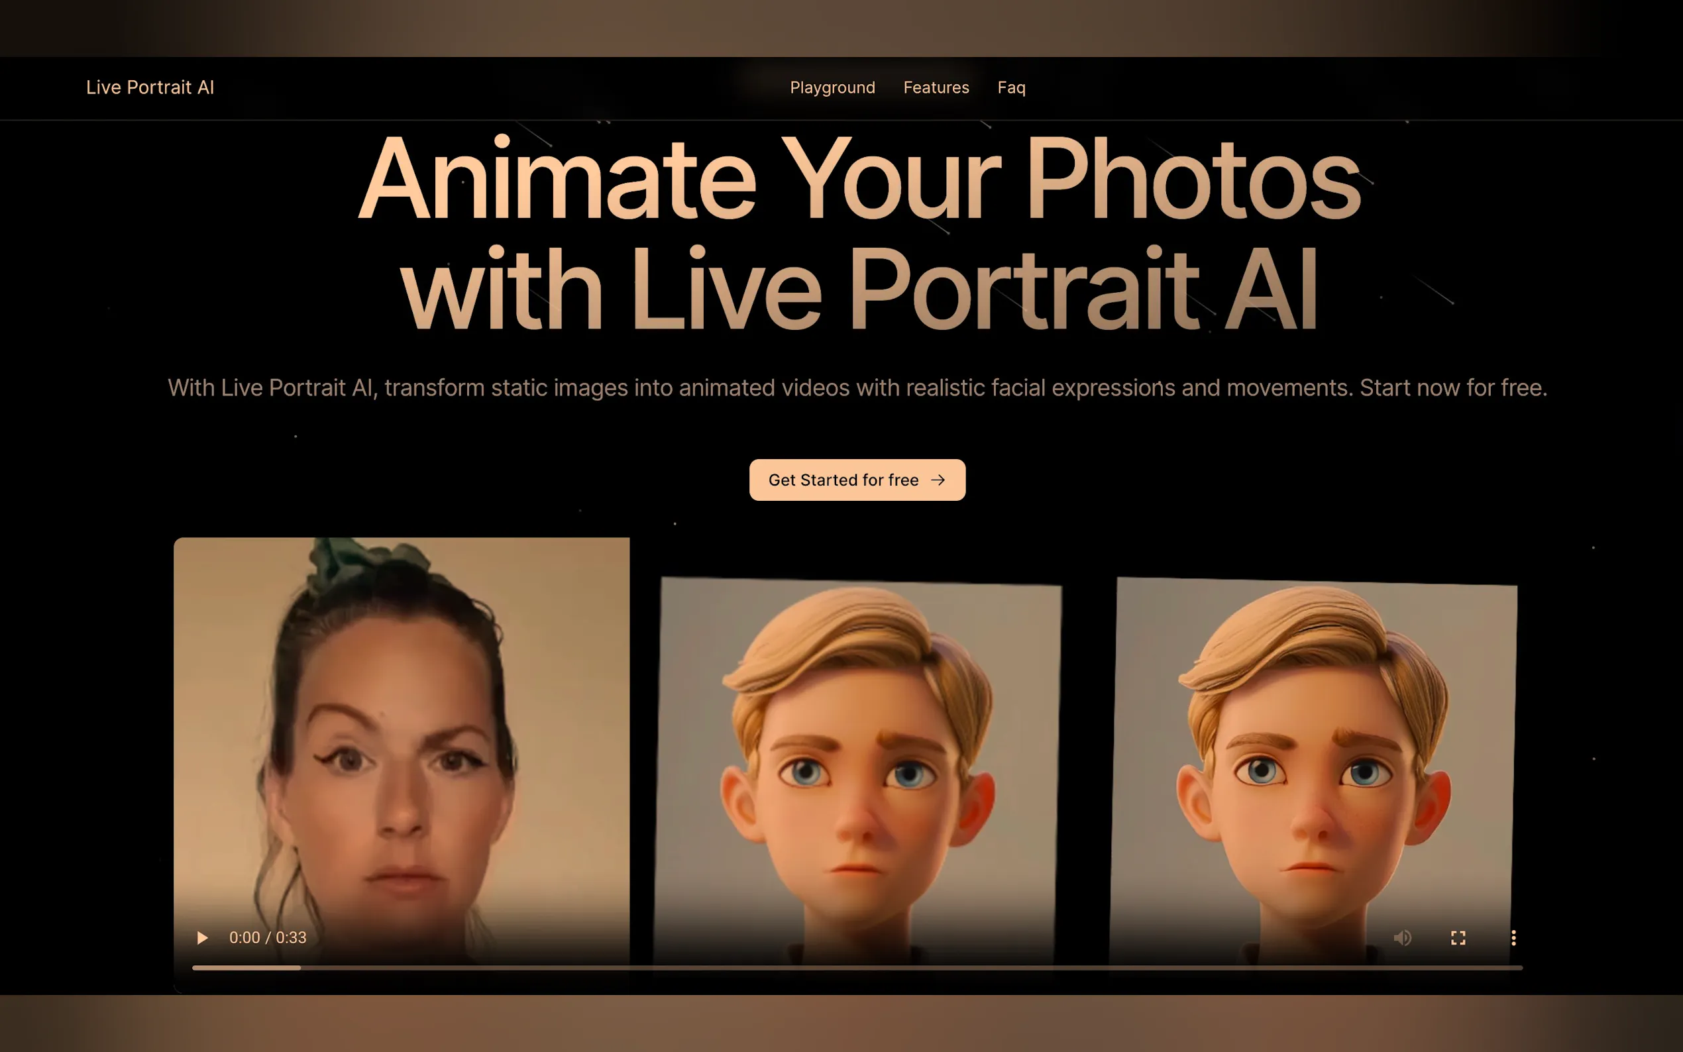Click the 'Animate Your Photos' headline

coord(859,180)
